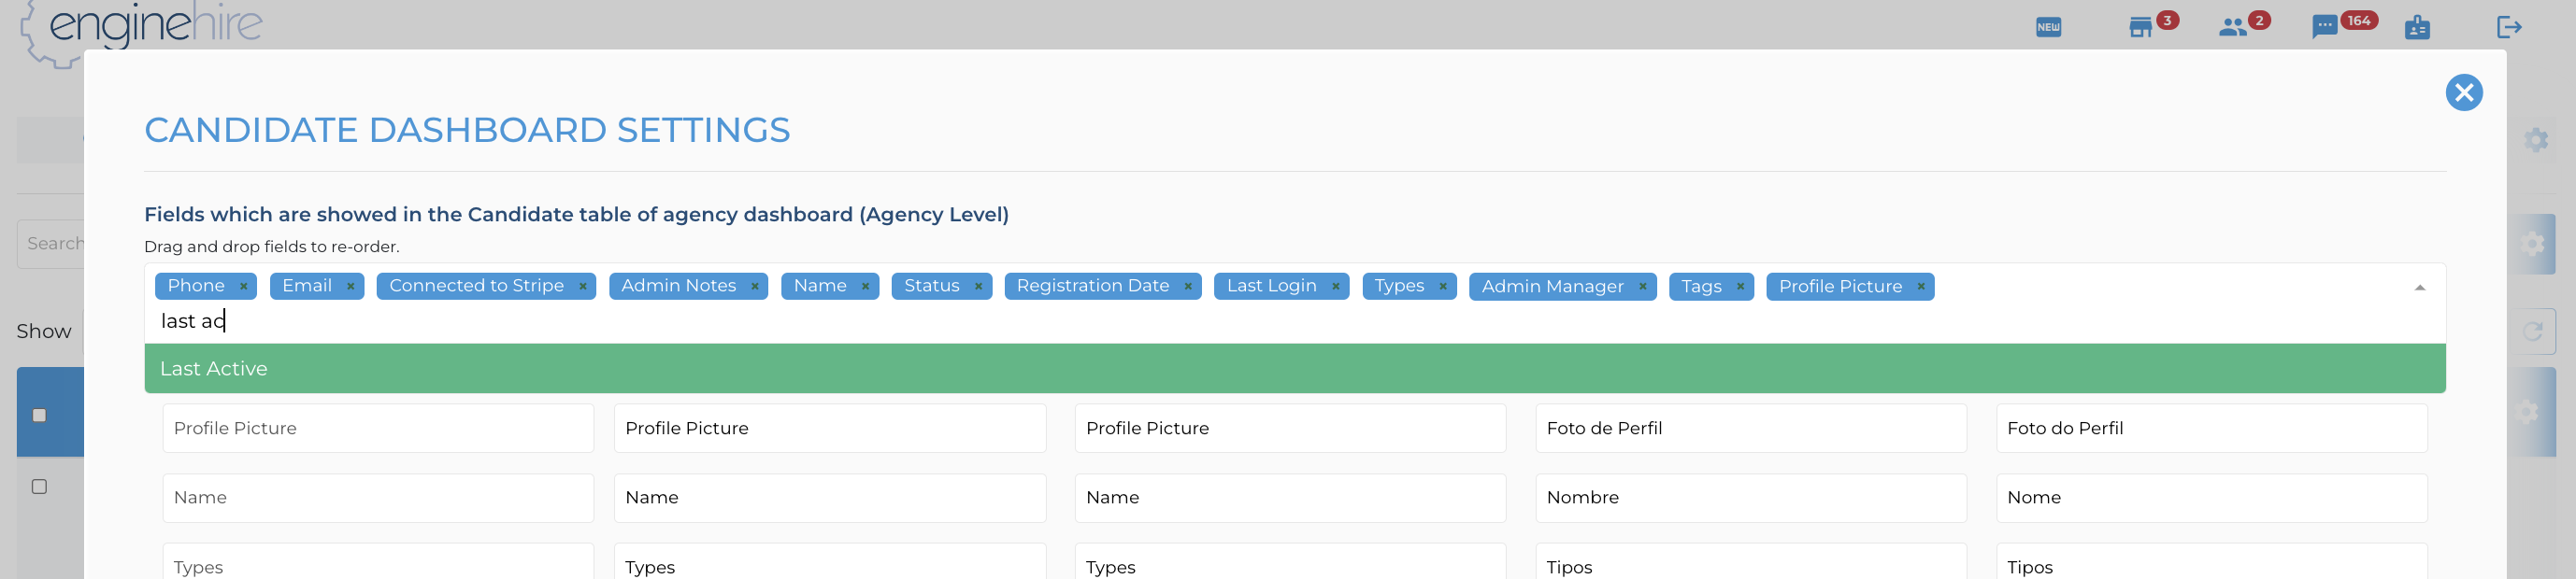Screen dimensions: 2576x579
Task: Remove the Email tag
Action: pyautogui.click(x=350, y=287)
